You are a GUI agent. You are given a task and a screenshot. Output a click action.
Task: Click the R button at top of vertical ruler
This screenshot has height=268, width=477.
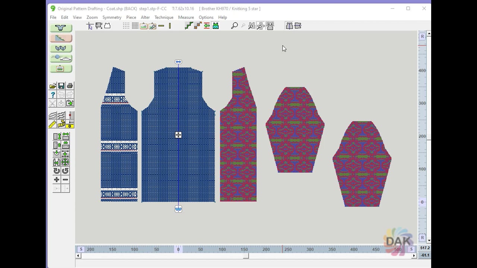click(422, 36)
